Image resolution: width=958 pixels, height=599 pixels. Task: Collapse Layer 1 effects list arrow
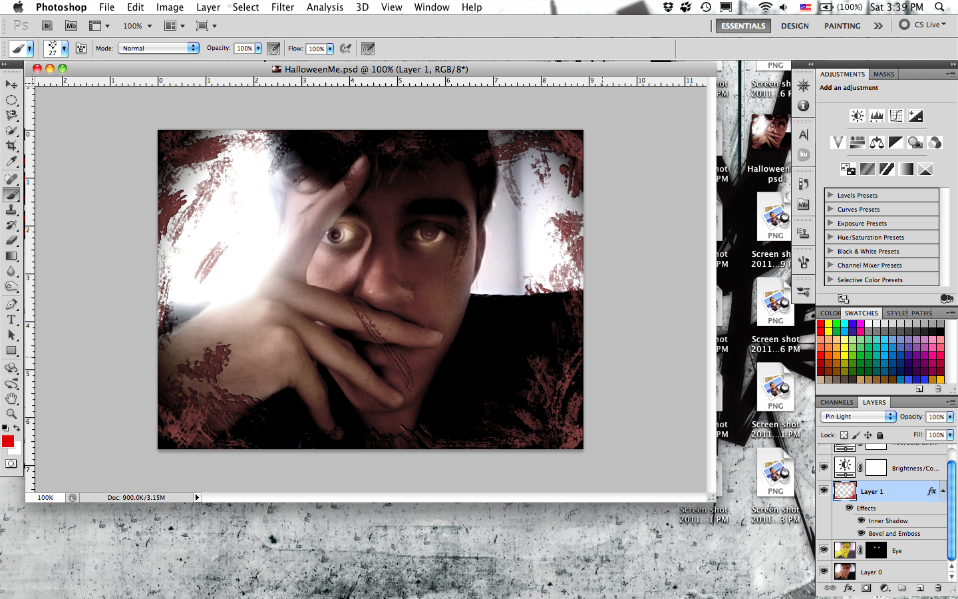[943, 491]
